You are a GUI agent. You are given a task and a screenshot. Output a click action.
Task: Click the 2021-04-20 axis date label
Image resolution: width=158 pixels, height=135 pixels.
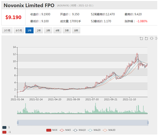[x=55, y=99]
